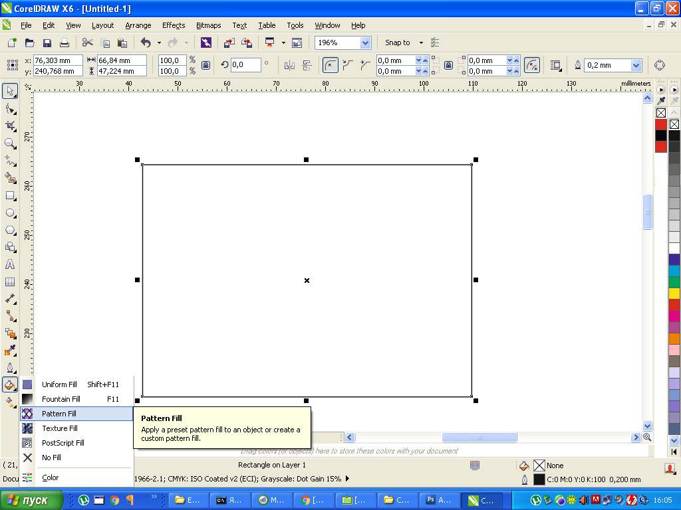This screenshot has width=681, height=510.
Task: Select the Polygon tool
Action: (10, 230)
